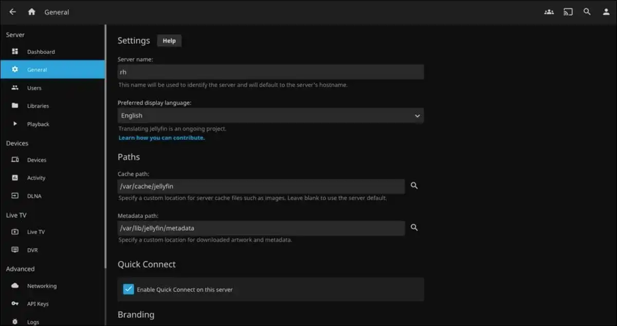Open Preferred display language dropdown
The image size is (617, 326).
[270, 116]
